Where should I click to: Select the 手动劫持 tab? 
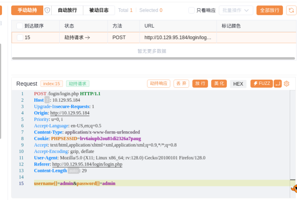point(27,10)
